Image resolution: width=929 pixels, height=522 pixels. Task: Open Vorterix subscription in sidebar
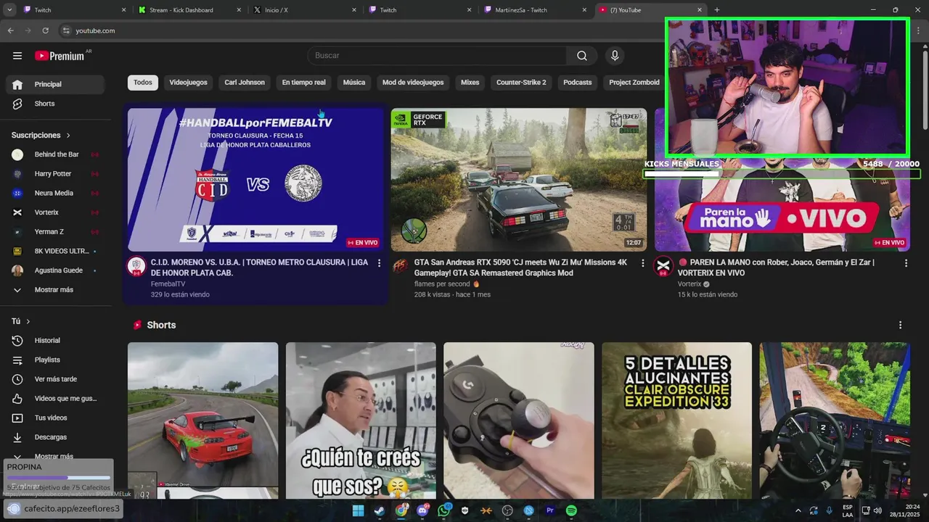pyautogui.click(x=55, y=212)
